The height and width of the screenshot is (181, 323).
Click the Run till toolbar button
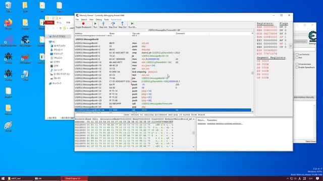click(132, 25)
